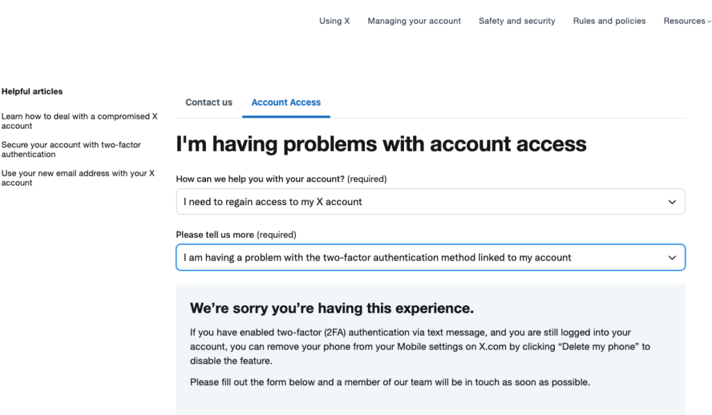The width and height of the screenshot is (712, 415).
Task: Navigate to Managing your account
Action: (x=414, y=21)
